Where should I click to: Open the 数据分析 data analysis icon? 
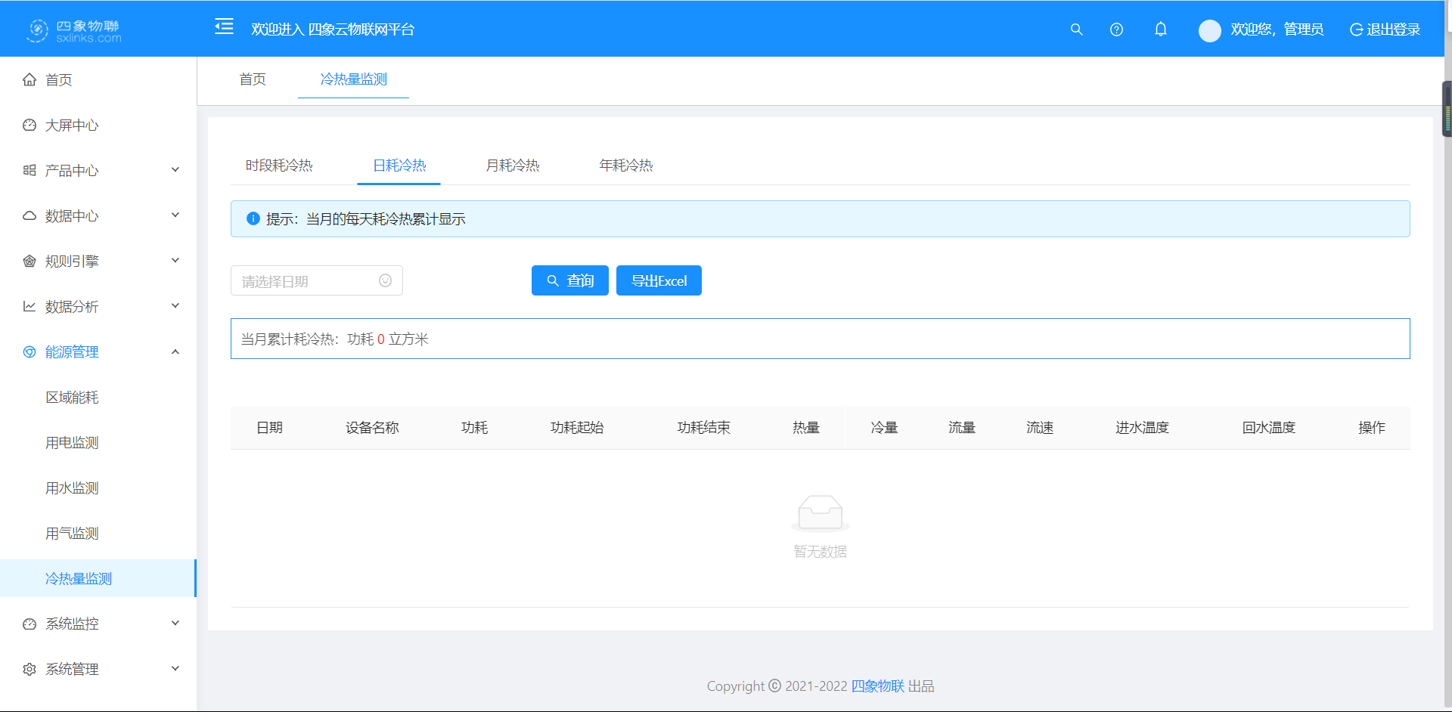29,306
